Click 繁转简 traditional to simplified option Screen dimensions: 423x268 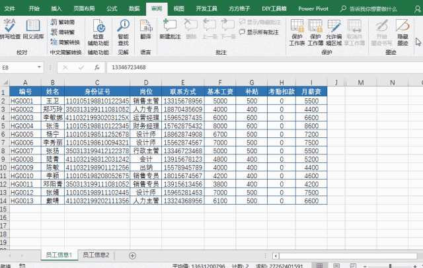[x=62, y=22]
